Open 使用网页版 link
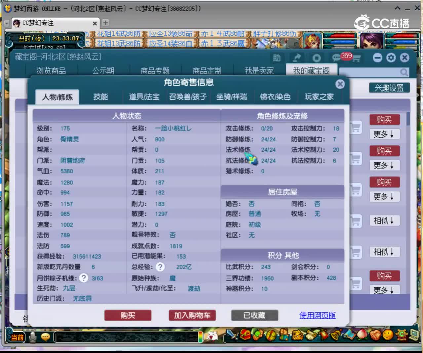The width and height of the screenshot is (423, 353). tap(318, 315)
